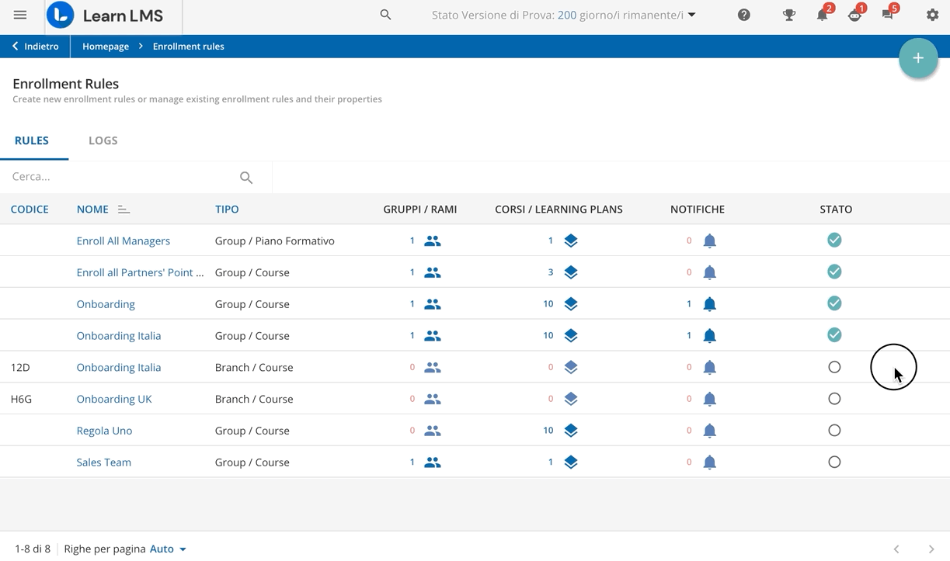
Task: Switch to the RULES tab
Action: pos(32,140)
